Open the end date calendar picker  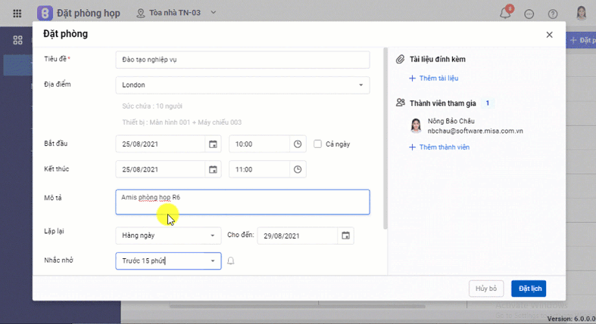tap(213, 169)
